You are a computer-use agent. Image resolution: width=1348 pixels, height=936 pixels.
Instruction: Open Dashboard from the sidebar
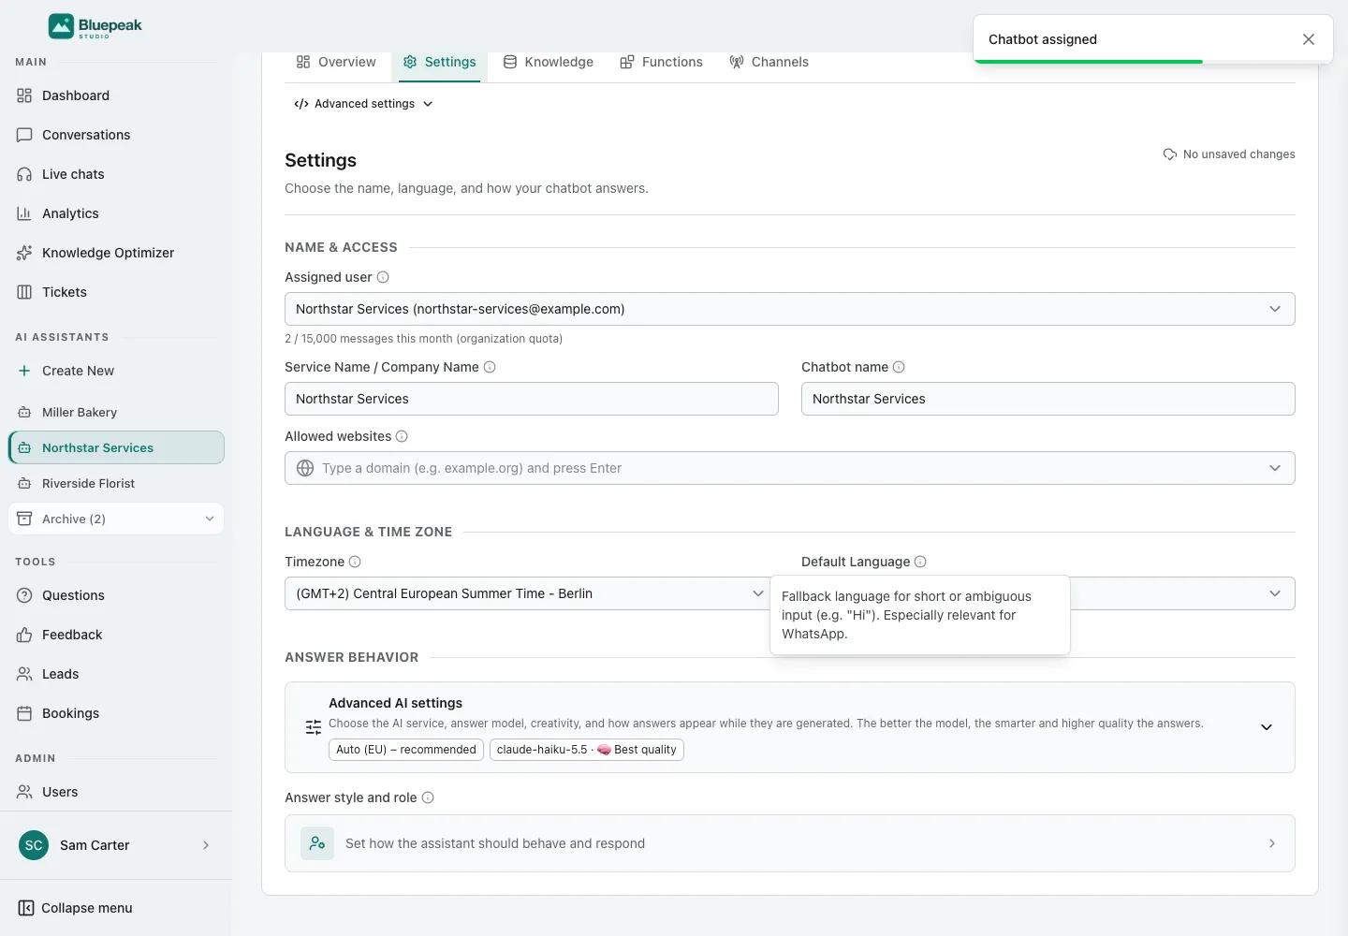click(x=116, y=95)
